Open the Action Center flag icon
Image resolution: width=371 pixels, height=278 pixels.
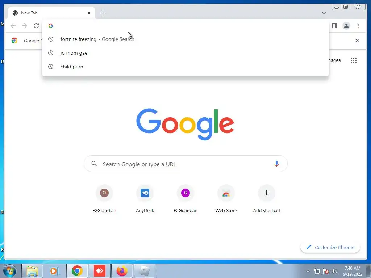point(326,271)
